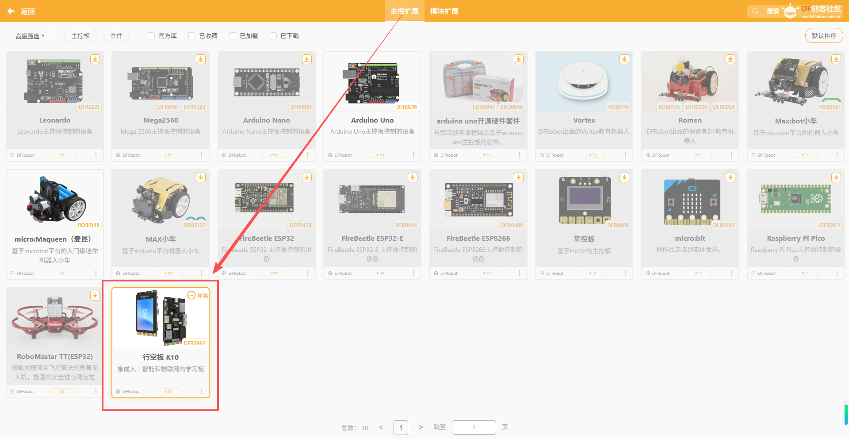Image resolution: width=849 pixels, height=439 pixels.
Task: Click the search magnifier icon
Action: coord(755,11)
